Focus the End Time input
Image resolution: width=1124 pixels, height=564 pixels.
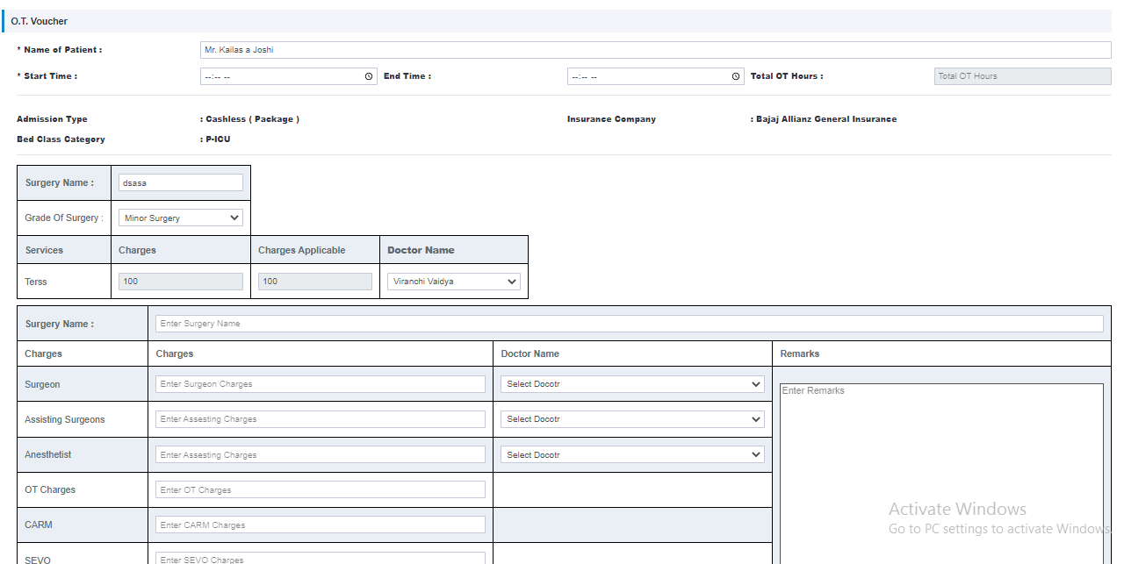(656, 76)
